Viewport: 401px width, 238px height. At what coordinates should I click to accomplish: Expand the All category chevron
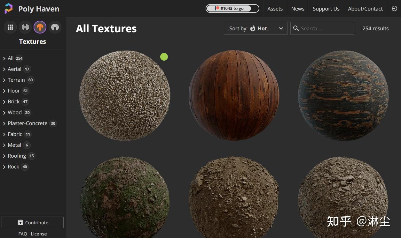click(4, 58)
